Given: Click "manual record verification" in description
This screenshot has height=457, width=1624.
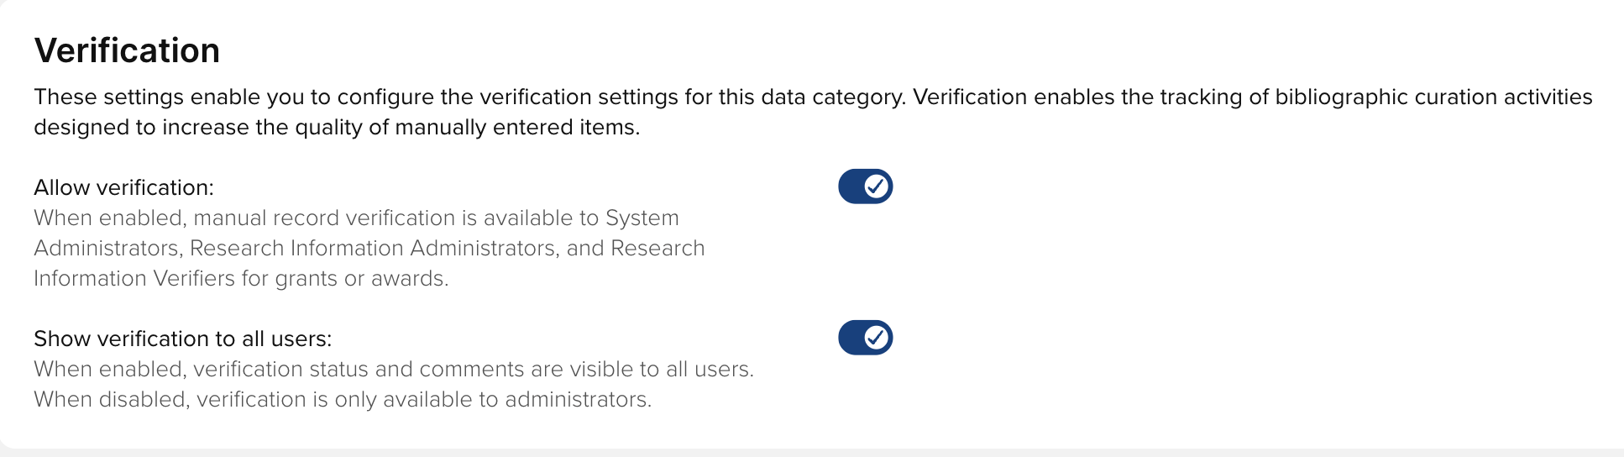Looking at the screenshot, I should (x=323, y=218).
